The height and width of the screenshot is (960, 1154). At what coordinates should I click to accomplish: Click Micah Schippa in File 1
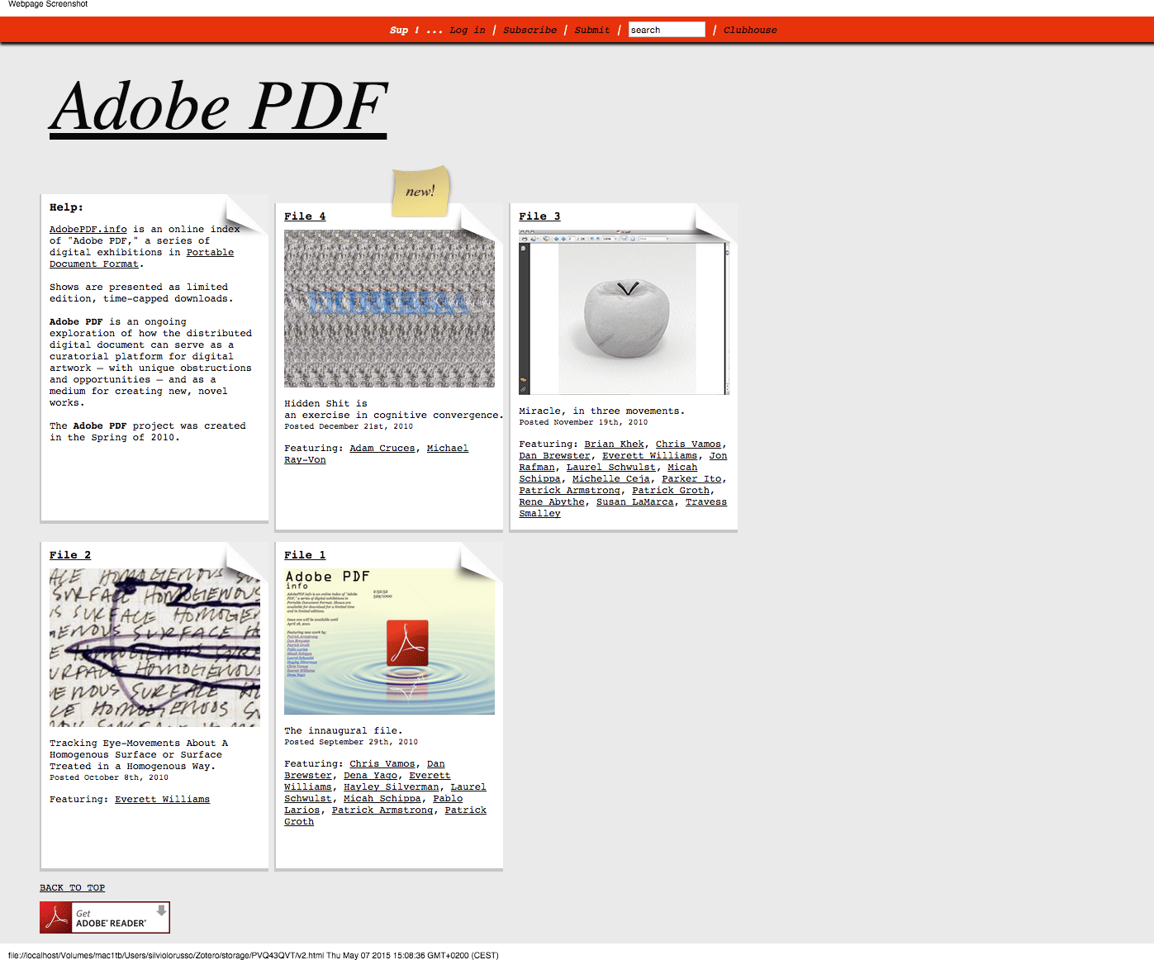[x=382, y=799]
